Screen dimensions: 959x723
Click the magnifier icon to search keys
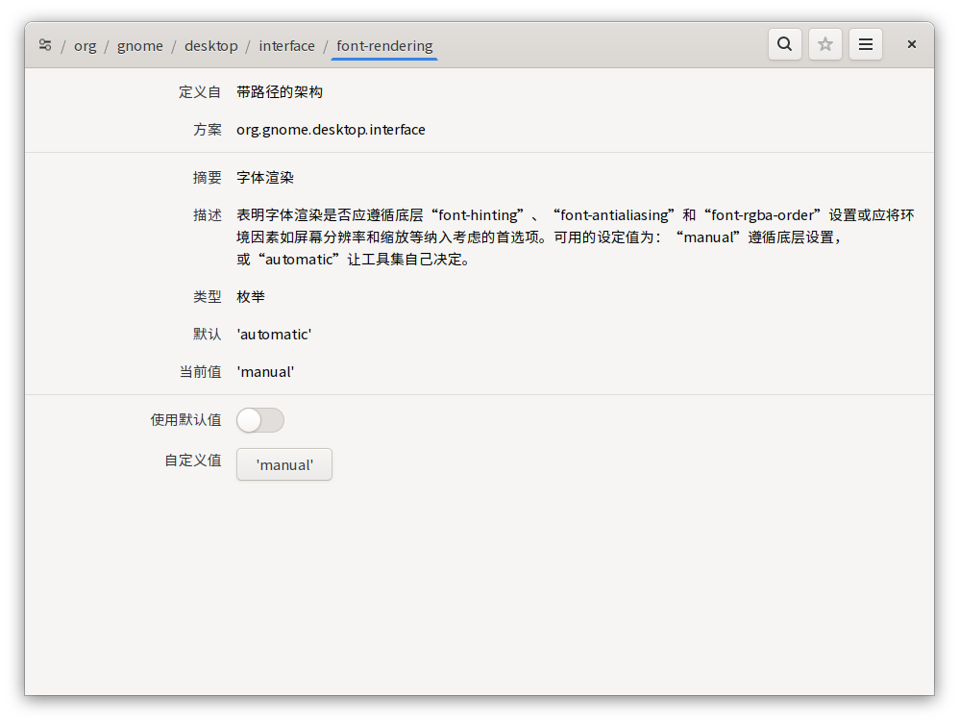[x=784, y=43]
